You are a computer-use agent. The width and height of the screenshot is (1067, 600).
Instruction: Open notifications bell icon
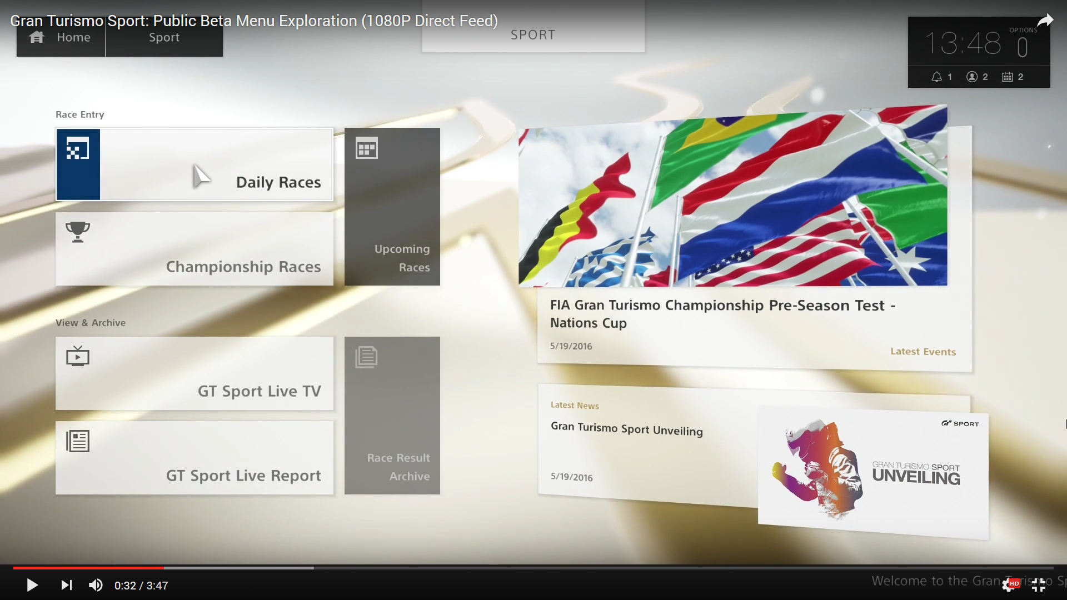(937, 77)
